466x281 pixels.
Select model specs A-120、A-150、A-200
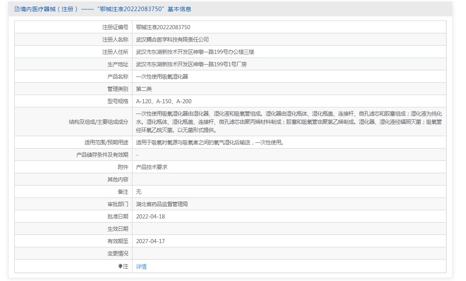point(164,101)
